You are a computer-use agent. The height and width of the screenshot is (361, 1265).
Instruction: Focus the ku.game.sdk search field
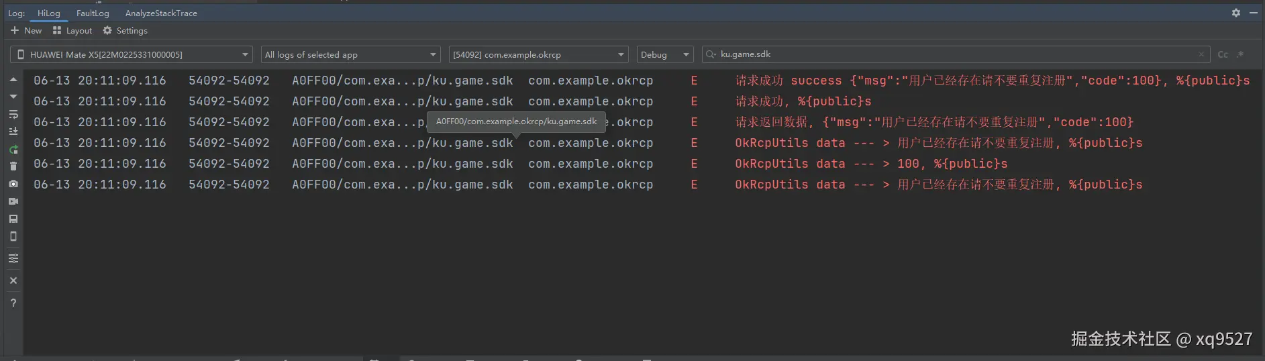[956, 54]
